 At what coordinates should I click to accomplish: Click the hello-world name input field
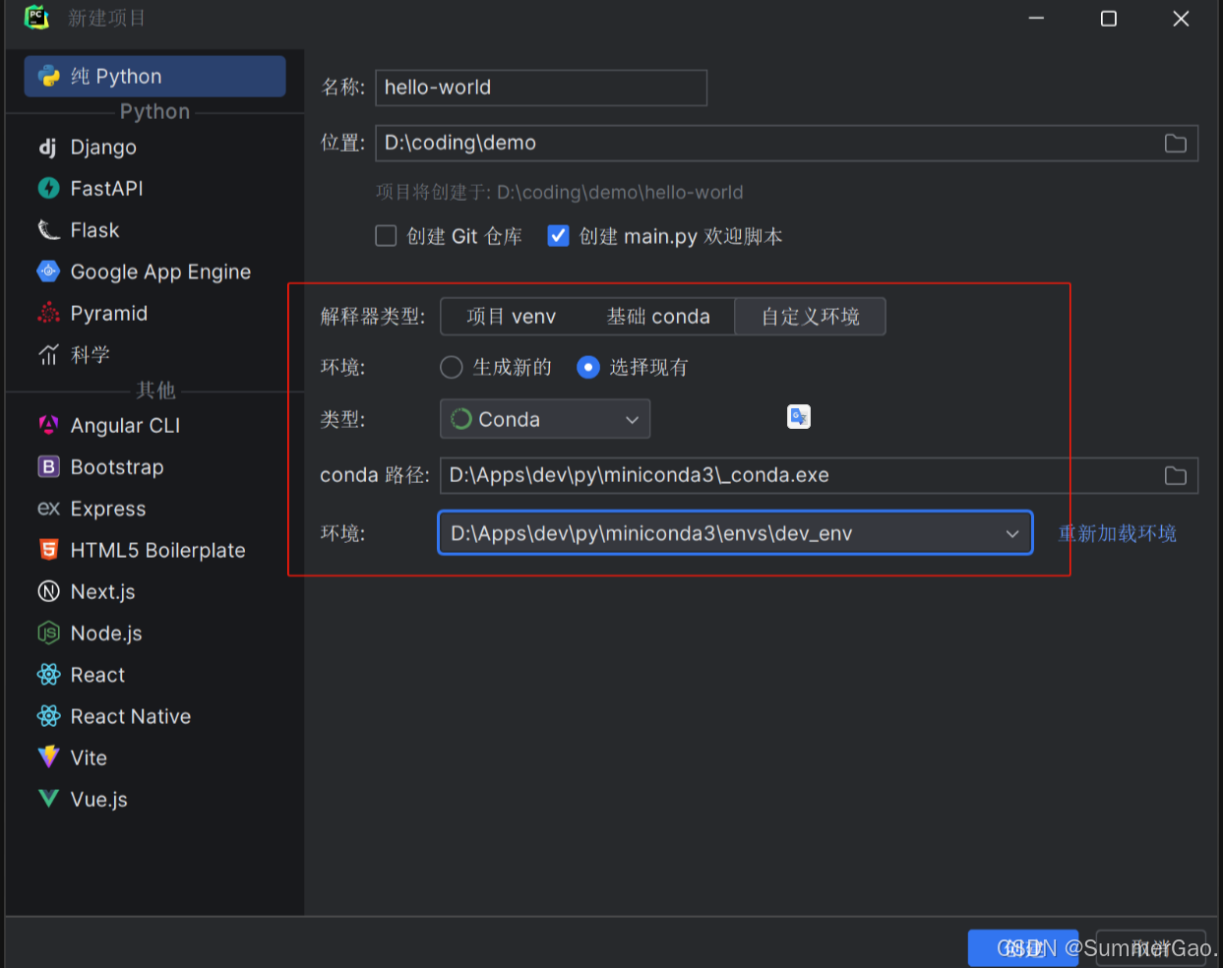click(541, 88)
